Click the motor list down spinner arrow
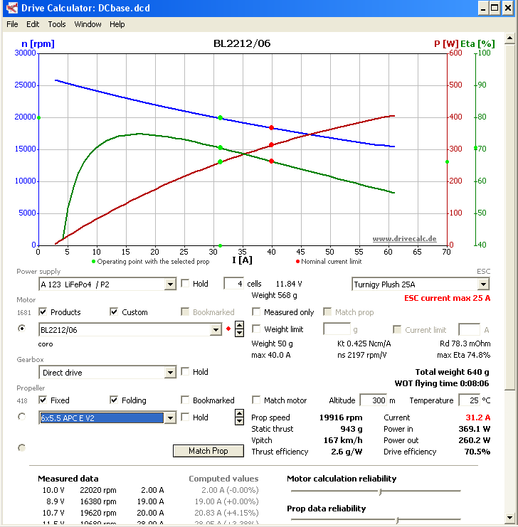Screen dimensions: 518x527 click(239, 334)
